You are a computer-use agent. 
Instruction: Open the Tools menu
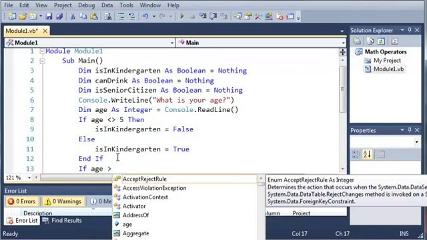point(126,5)
